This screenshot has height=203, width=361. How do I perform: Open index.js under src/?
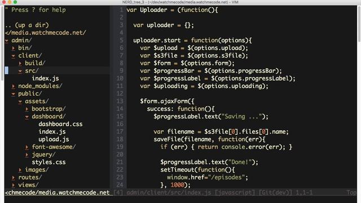click(45, 78)
